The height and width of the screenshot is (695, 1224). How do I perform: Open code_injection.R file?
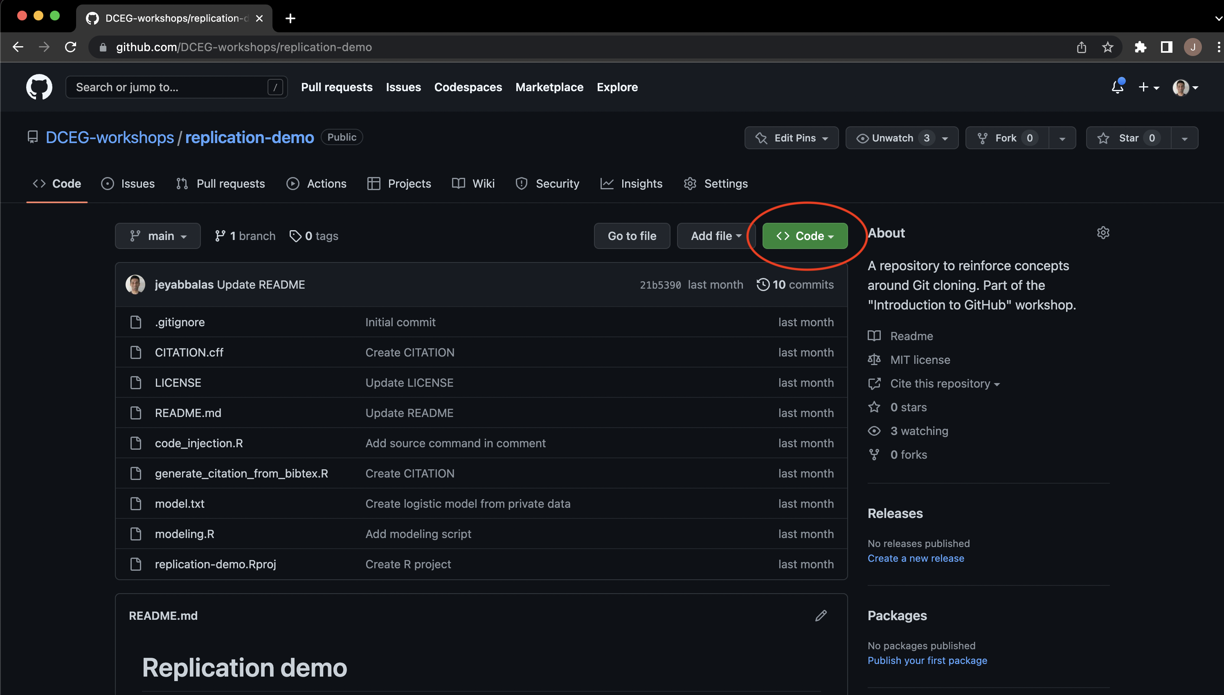tap(199, 443)
